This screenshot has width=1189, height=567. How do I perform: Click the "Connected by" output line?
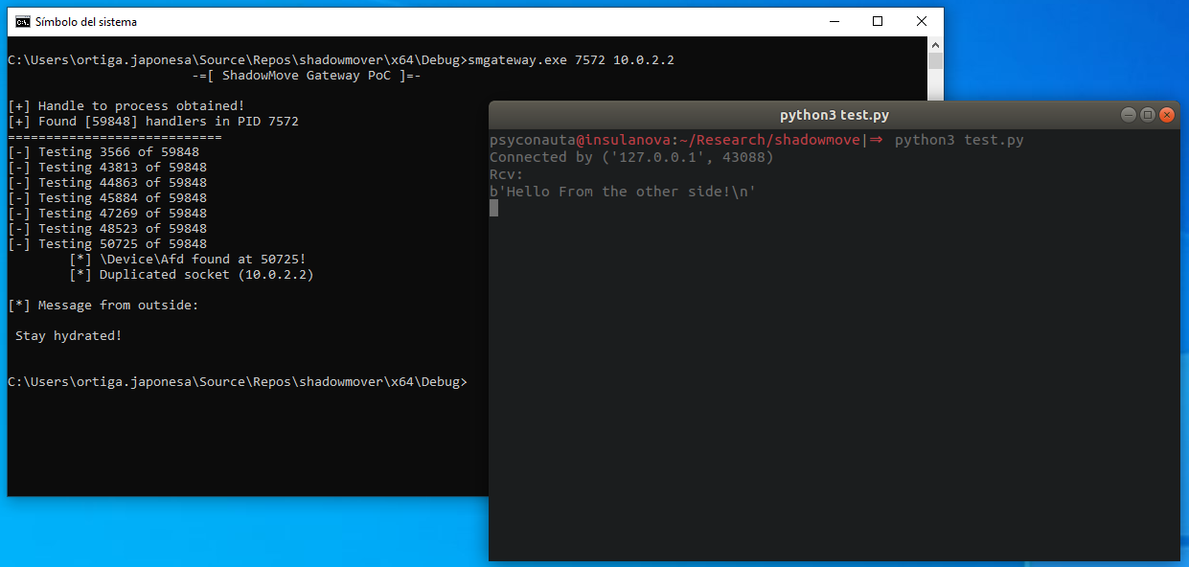(631, 157)
